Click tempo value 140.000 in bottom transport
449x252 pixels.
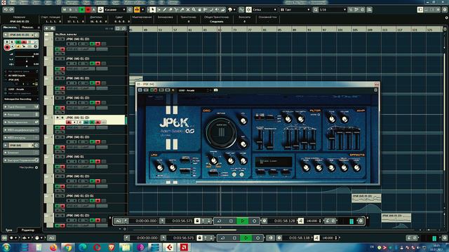(328, 238)
